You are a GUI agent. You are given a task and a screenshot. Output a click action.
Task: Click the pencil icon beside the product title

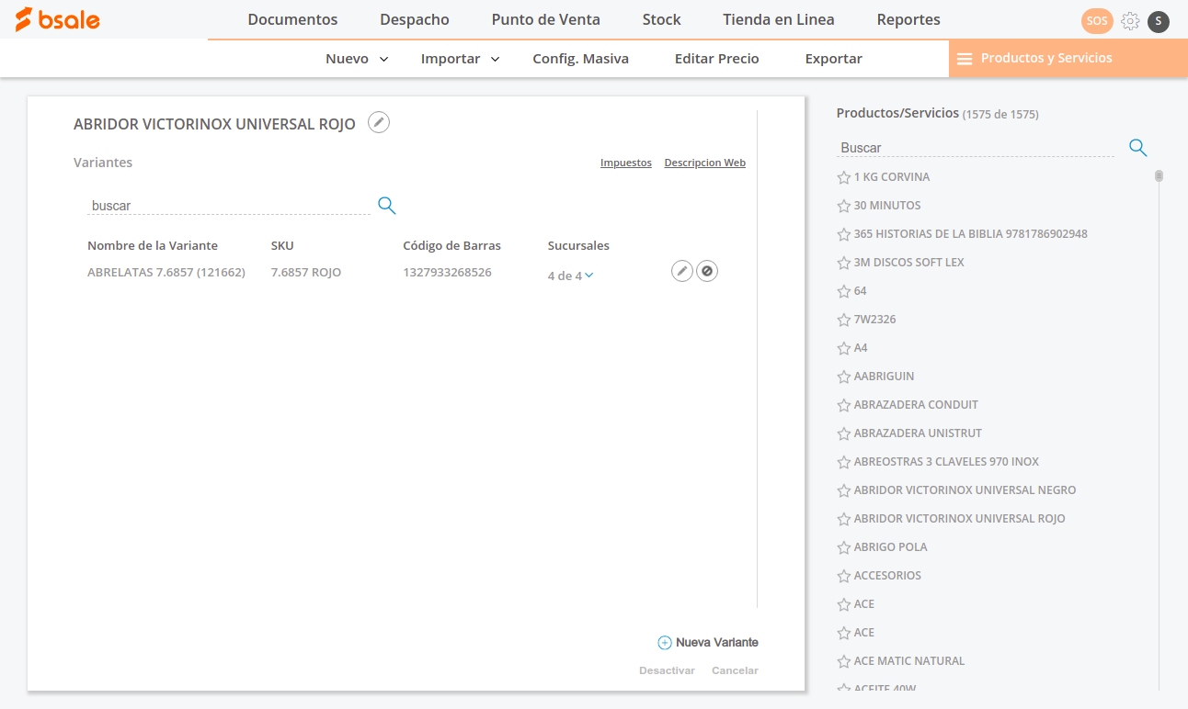click(x=379, y=122)
